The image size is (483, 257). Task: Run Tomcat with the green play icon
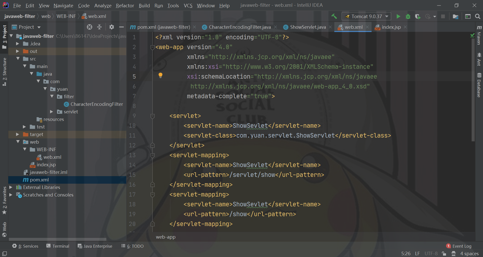(398, 16)
